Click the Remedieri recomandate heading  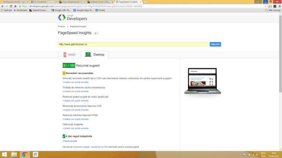(x=80, y=73)
